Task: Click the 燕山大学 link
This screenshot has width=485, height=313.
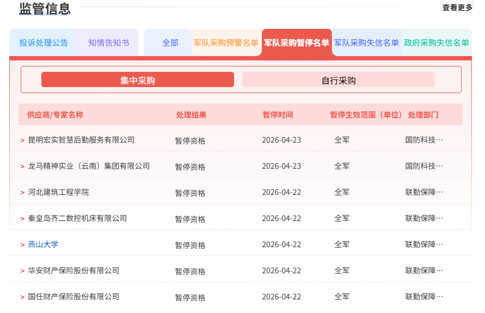Action: point(43,244)
